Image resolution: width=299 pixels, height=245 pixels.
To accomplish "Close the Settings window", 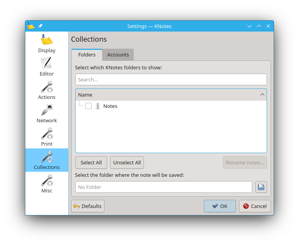I will pyautogui.click(x=268, y=26).
